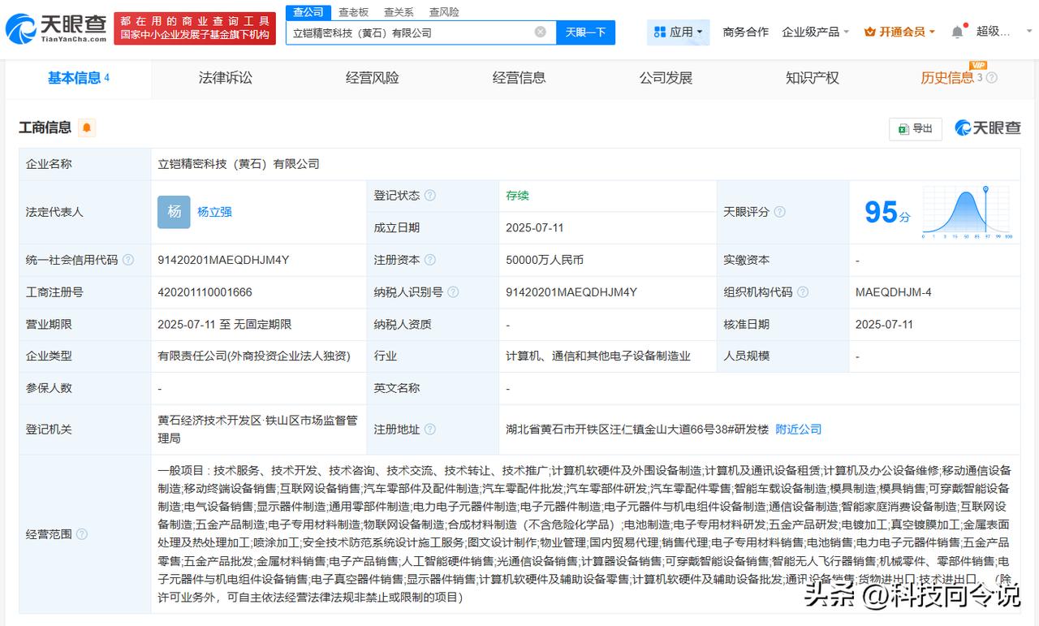Viewport: 1039px width, 626px height.
Task: Open the notification bell icon
Action: click(957, 32)
